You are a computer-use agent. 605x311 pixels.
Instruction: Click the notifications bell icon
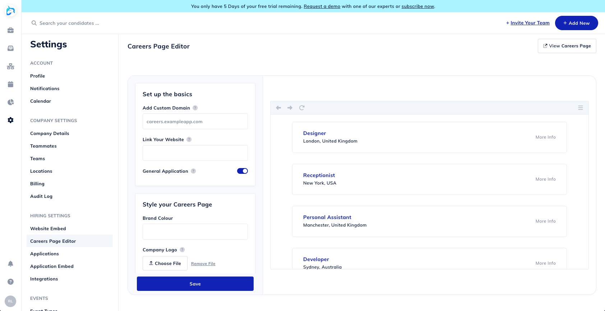coord(10,264)
